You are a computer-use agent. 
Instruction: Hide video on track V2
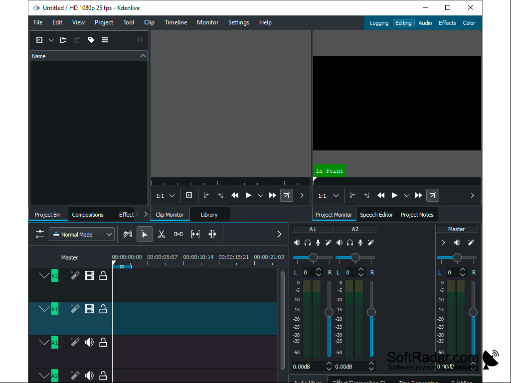pyautogui.click(x=89, y=275)
